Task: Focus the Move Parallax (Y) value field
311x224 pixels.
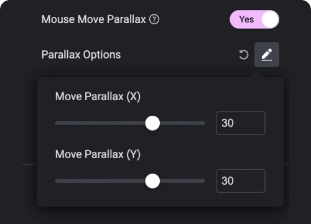Action: pos(241,181)
